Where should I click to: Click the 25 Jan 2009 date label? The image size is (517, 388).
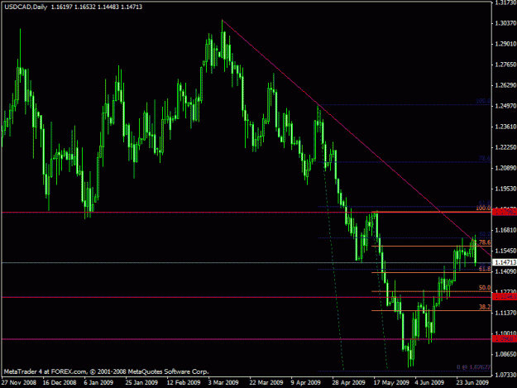point(141,383)
